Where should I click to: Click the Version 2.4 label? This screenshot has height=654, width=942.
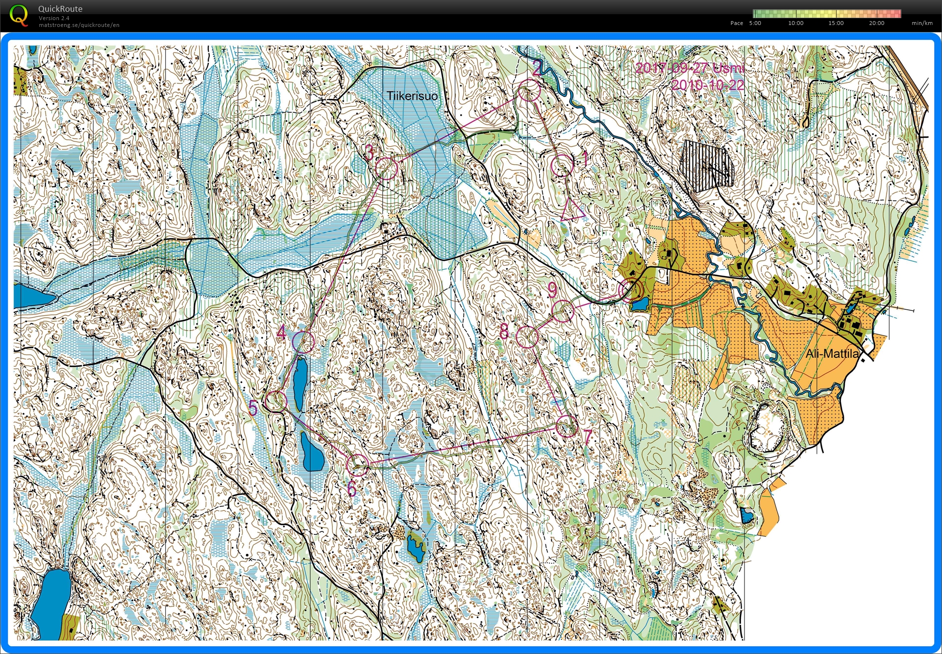[54, 18]
